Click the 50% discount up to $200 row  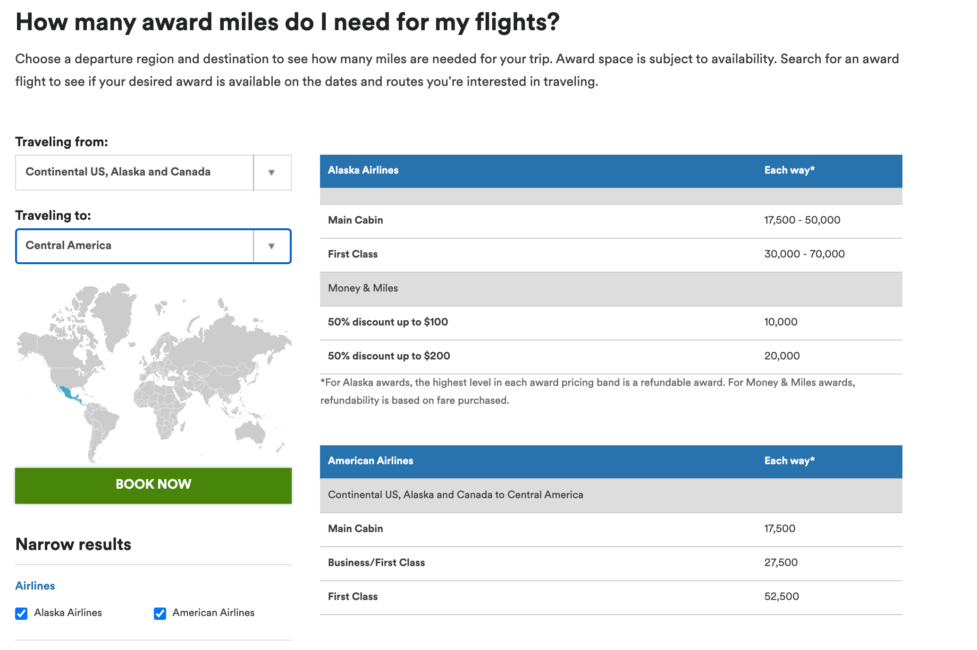tap(611, 357)
